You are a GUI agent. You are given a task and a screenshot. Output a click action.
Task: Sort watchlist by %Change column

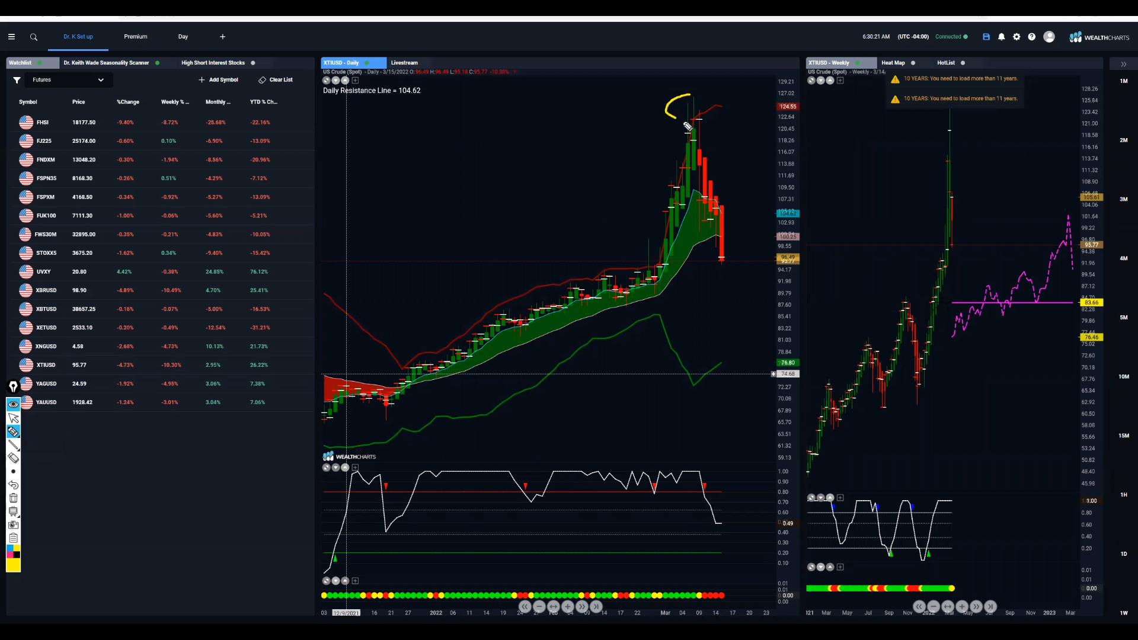click(x=128, y=102)
